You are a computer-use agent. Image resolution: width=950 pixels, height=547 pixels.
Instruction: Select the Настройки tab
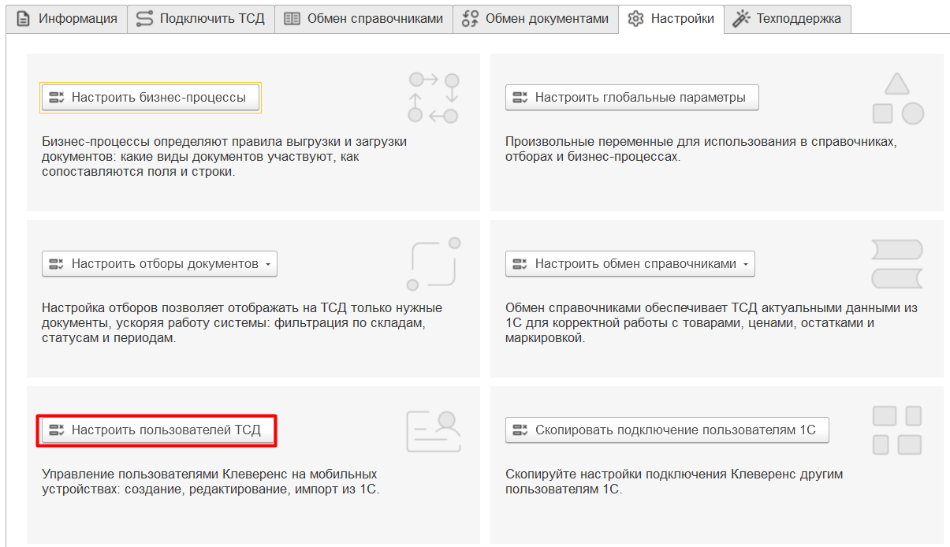point(671,18)
